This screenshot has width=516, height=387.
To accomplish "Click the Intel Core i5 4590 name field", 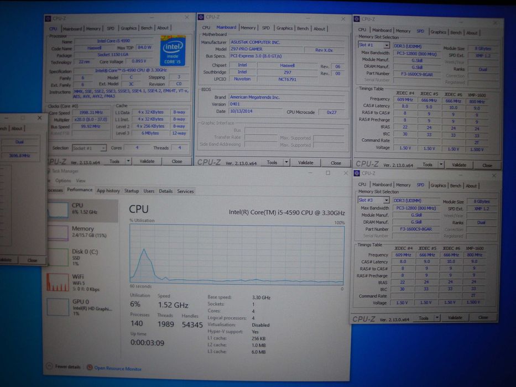I will coord(113,41).
